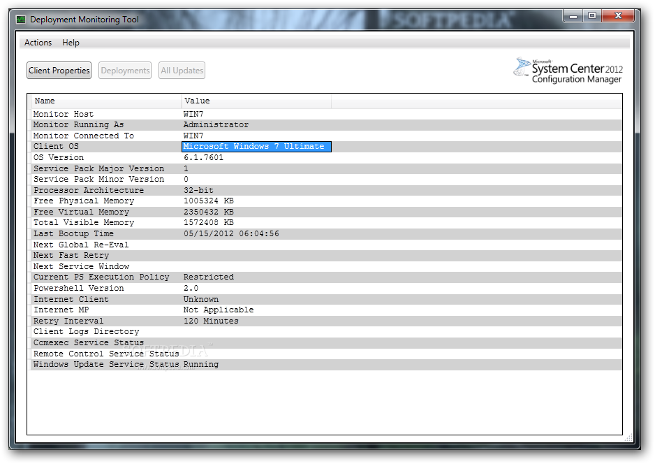Click the 6.1.7601 version value
The height and width of the screenshot is (464, 655).
203,158
